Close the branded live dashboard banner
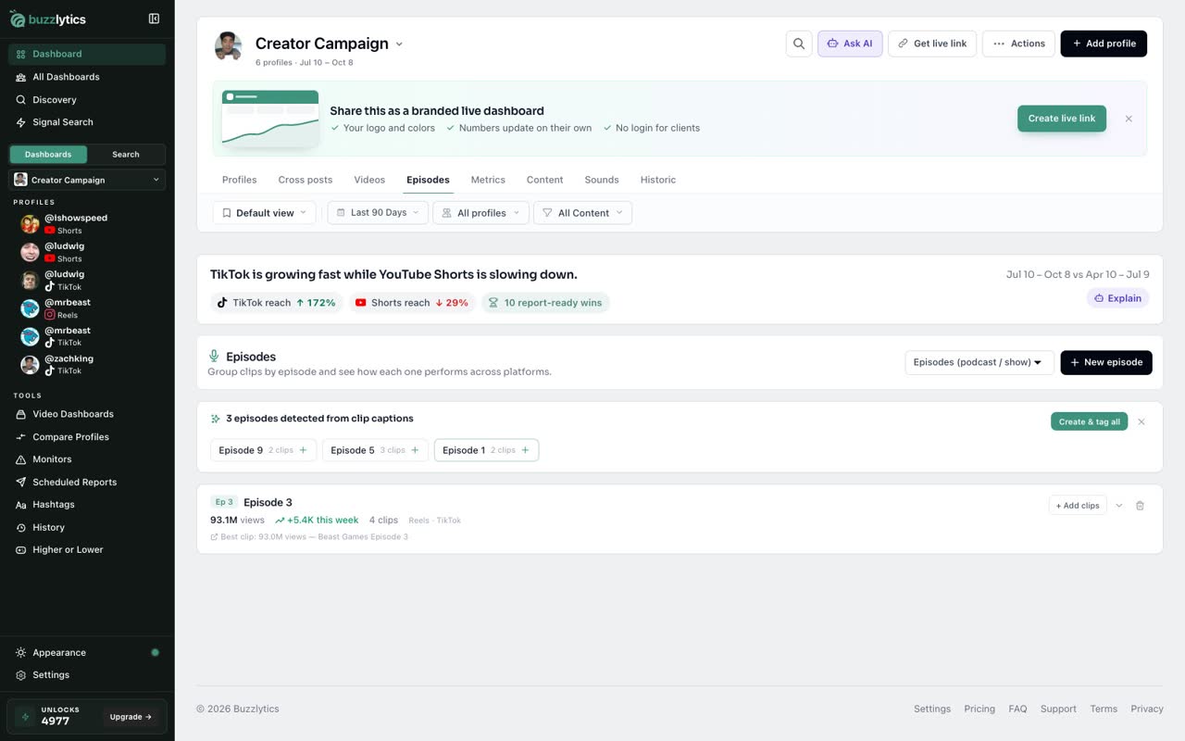This screenshot has width=1185, height=741. [1129, 119]
